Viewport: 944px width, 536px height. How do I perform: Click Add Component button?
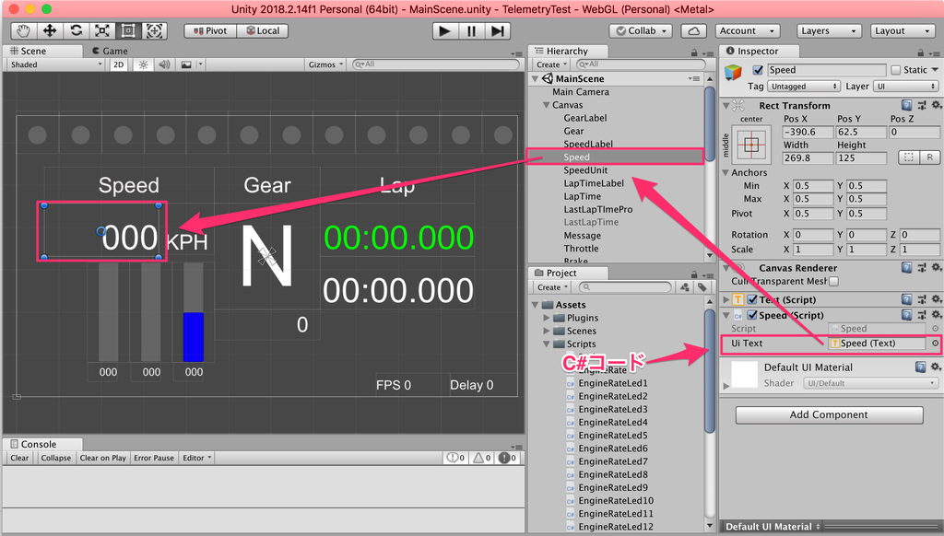829,414
